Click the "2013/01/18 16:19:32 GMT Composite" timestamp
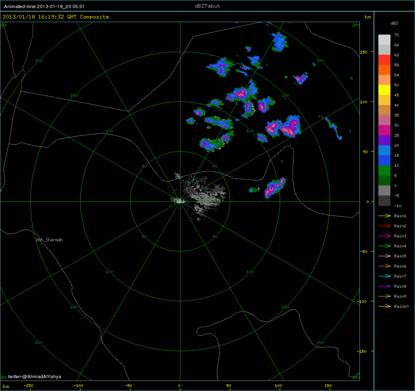Screen dimensions: 415x391 (x=56, y=17)
